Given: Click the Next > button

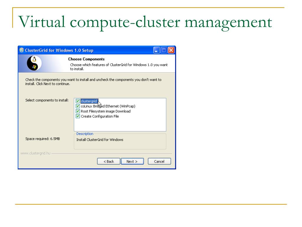Looking at the screenshot, I should pos(132,161).
